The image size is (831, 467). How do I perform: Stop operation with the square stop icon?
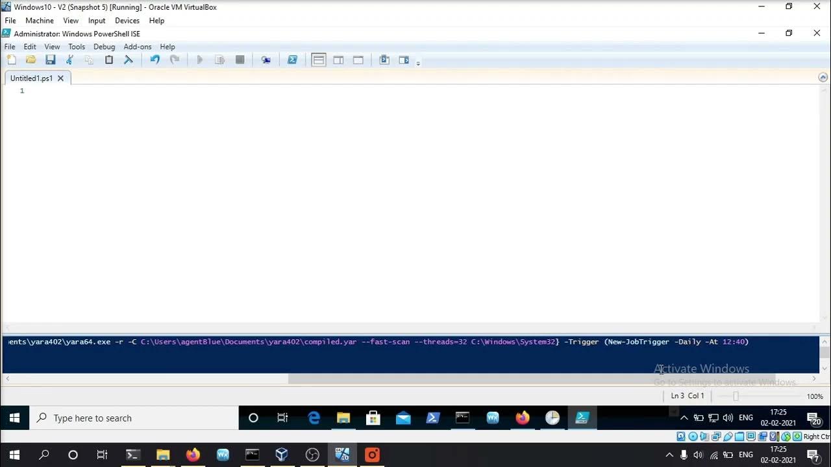[x=240, y=60]
